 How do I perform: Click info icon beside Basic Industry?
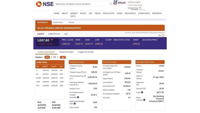(144, 100)
